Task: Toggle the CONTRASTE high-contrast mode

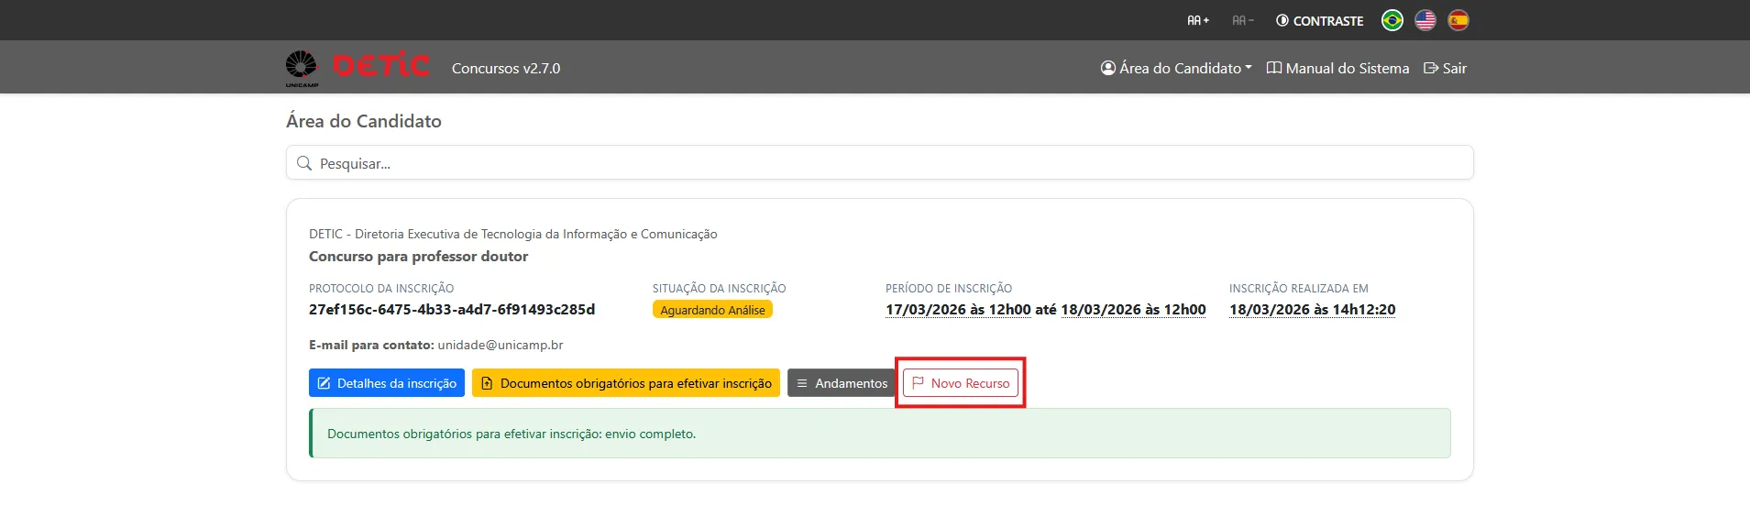Action: pyautogui.click(x=1320, y=20)
